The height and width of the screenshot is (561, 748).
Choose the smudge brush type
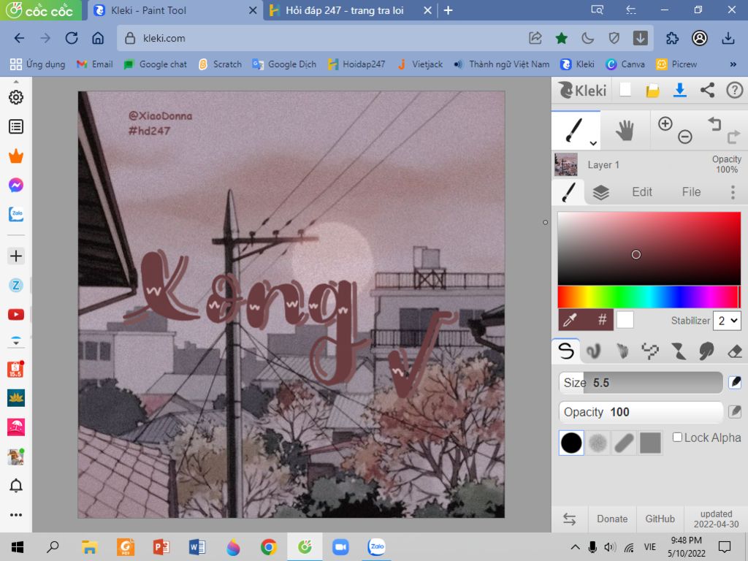706,351
